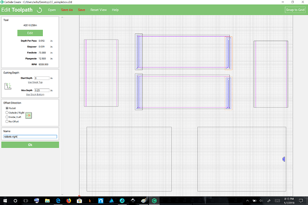Open Task View in the taskbar
The height and width of the screenshot is (205, 308).
(x=25, y=201)
